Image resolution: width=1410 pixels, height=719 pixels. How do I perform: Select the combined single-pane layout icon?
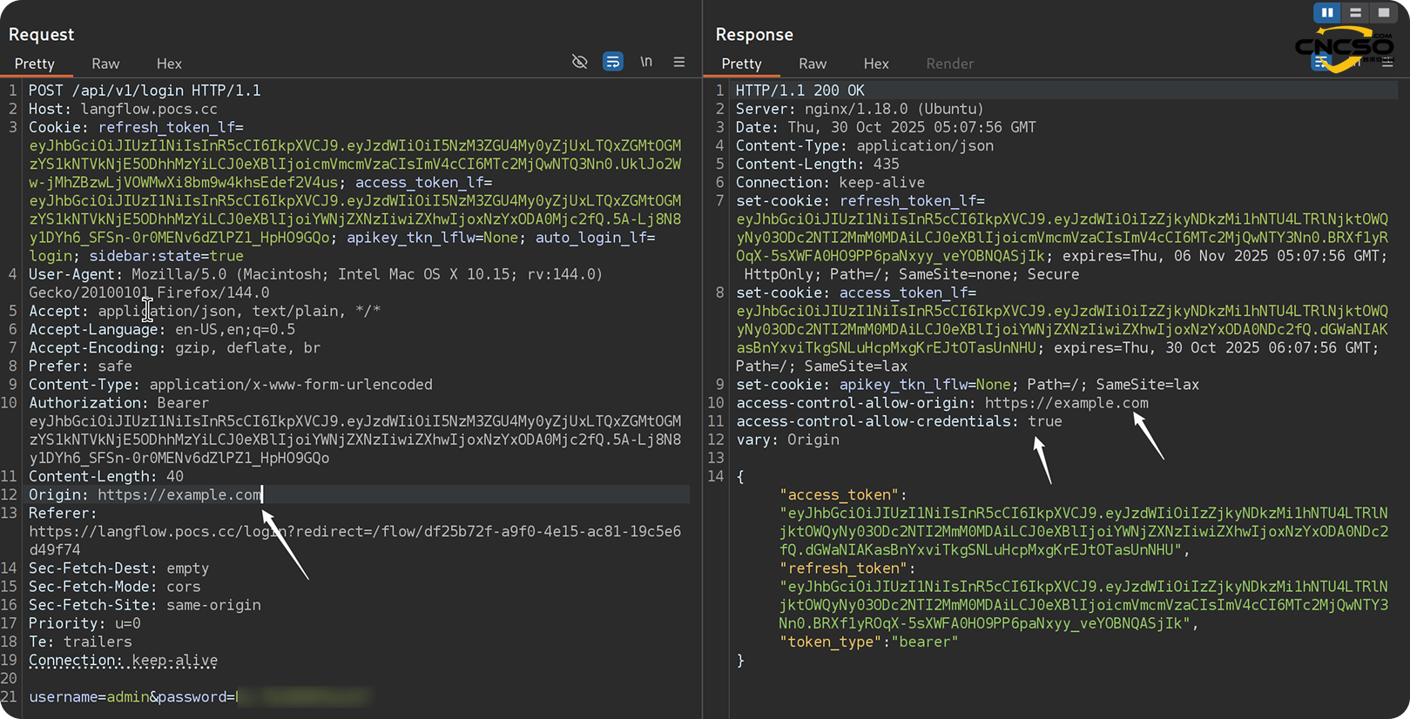[1383, 12]
